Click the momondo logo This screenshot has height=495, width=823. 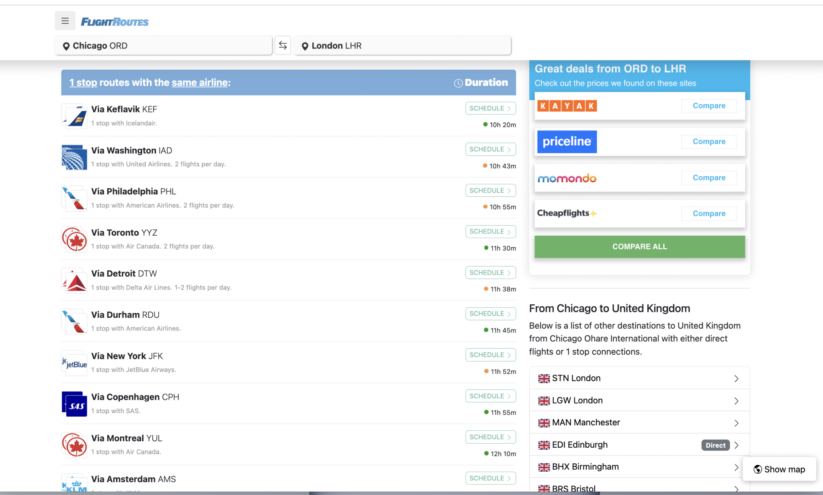click(x=567, y=178)
